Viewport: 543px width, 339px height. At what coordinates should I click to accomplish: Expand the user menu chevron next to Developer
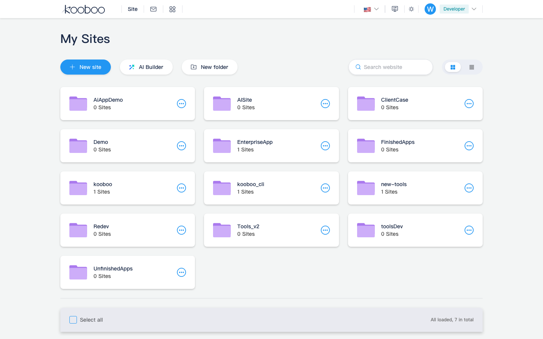pos(474,9)
